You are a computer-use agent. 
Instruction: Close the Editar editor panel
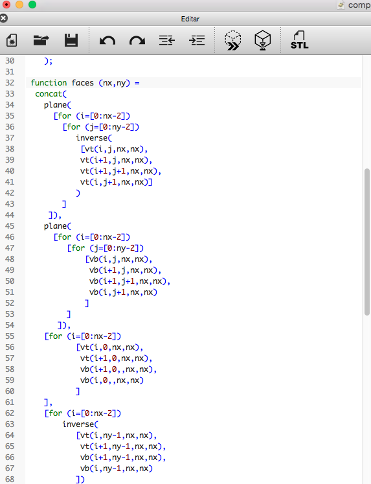[x=4, y=19]
